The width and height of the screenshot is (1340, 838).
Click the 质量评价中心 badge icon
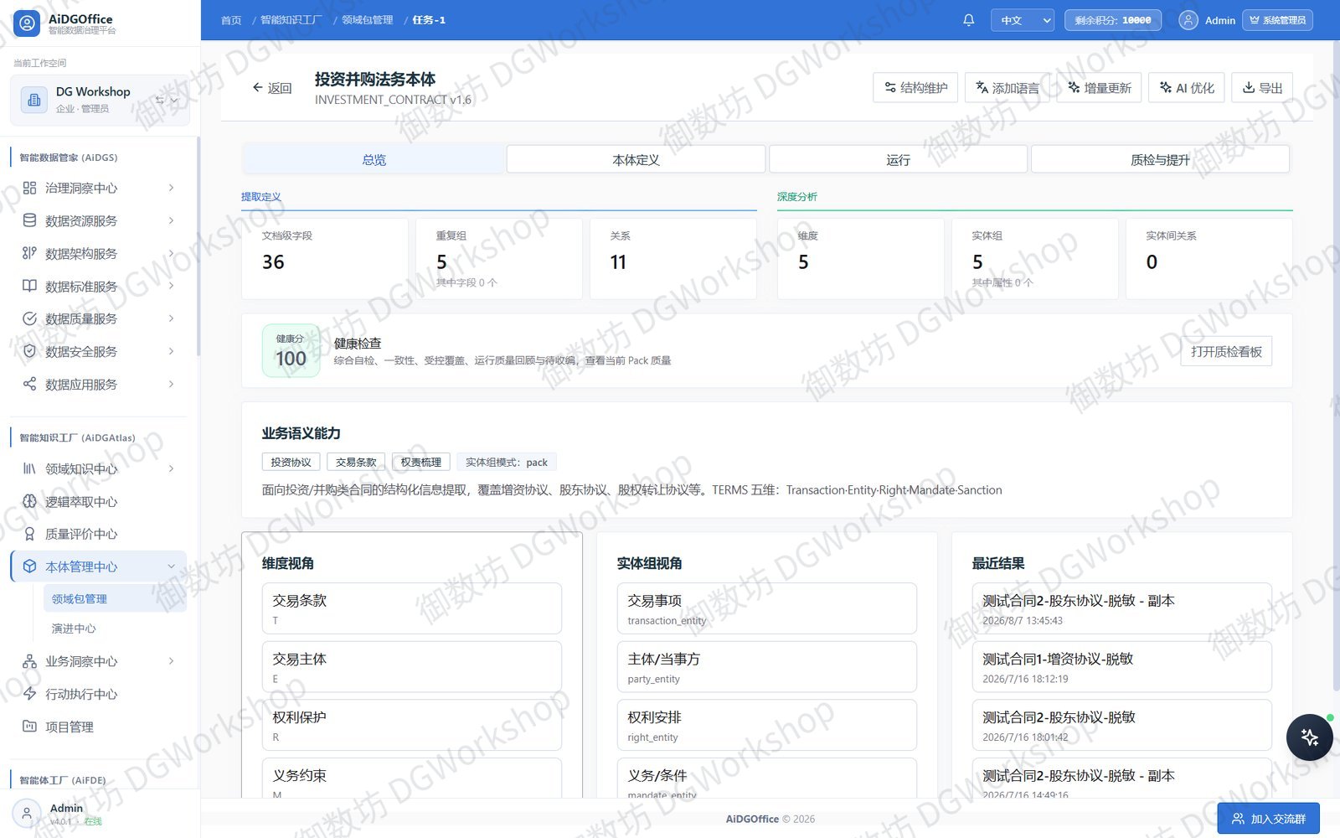(29, 534)
